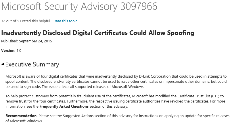
Task: Click the phrase be used to sign code
Action: (23, 87)
